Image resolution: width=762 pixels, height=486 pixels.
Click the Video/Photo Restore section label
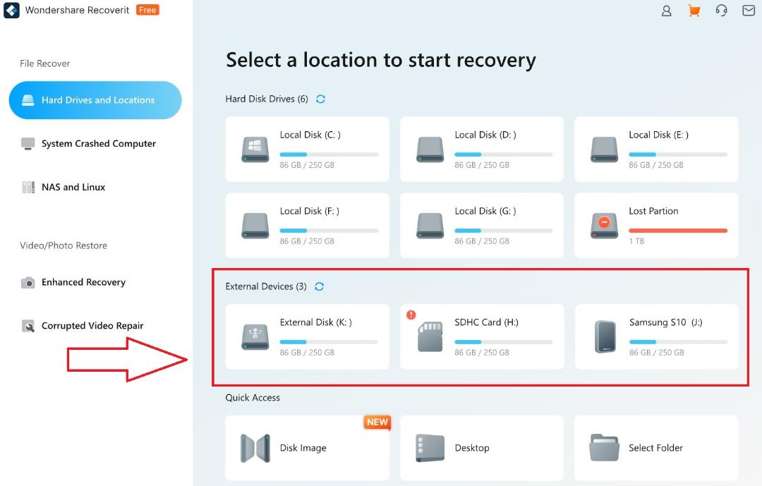[64, 246]
